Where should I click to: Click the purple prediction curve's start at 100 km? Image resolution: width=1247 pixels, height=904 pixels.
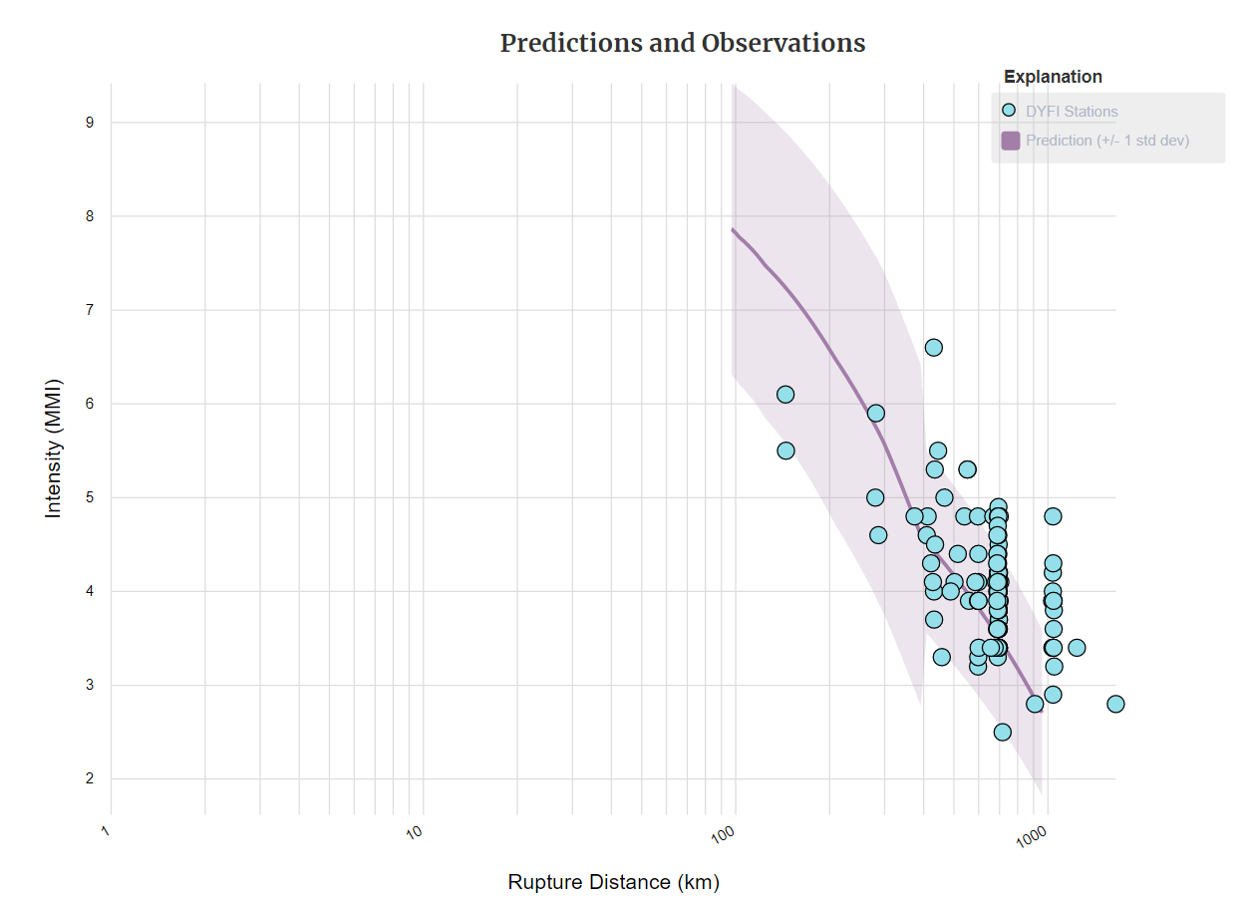click(x=735, y=230)
